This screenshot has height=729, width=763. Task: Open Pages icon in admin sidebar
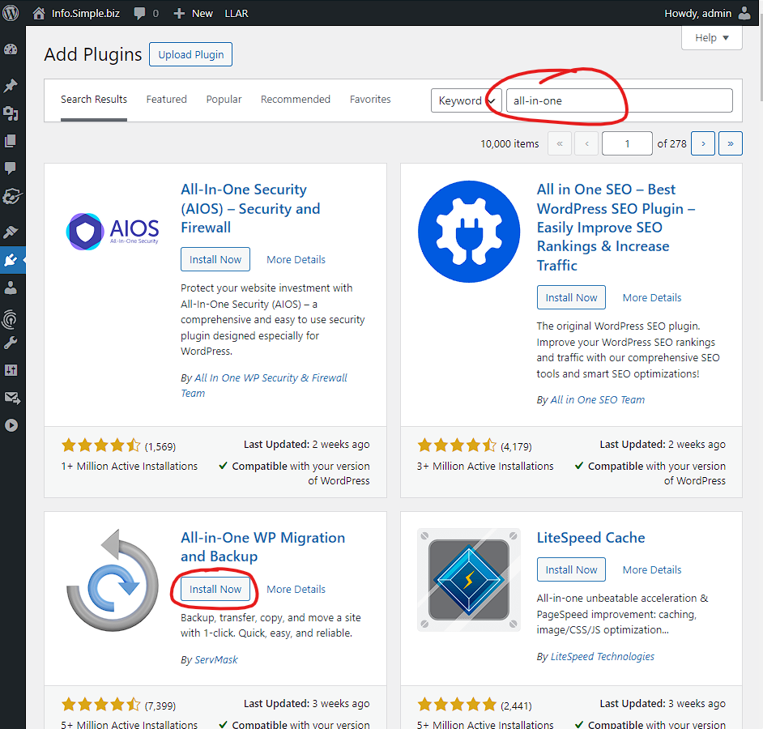point(11,141)
